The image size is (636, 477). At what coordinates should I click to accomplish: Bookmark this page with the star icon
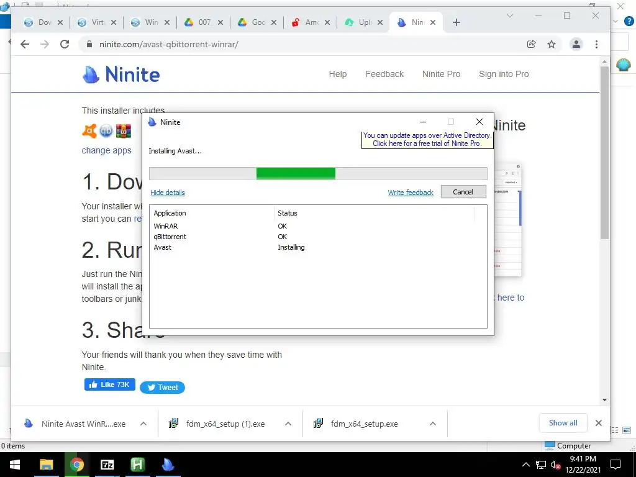(552, 44)
